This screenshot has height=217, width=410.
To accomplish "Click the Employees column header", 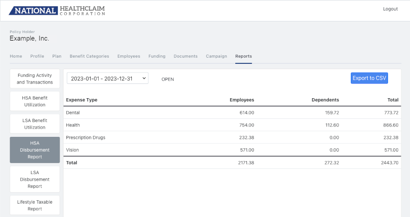I will click(x=242, y=100).
